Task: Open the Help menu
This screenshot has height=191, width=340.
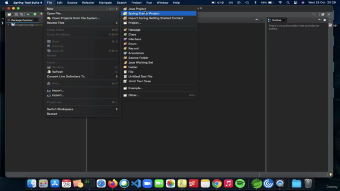Action: [176, 3]
